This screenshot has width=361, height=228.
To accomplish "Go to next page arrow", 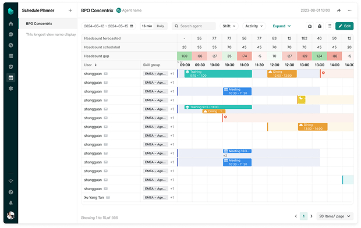I will point(312,216).
